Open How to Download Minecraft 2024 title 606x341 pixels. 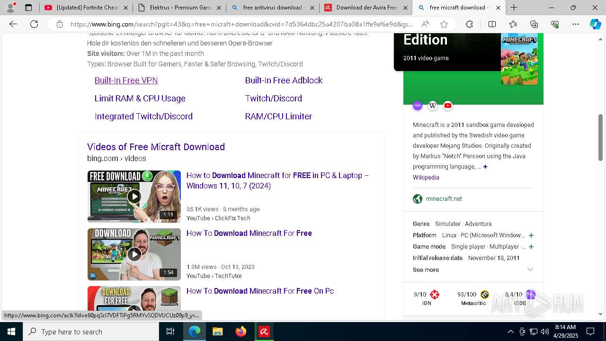277,180
